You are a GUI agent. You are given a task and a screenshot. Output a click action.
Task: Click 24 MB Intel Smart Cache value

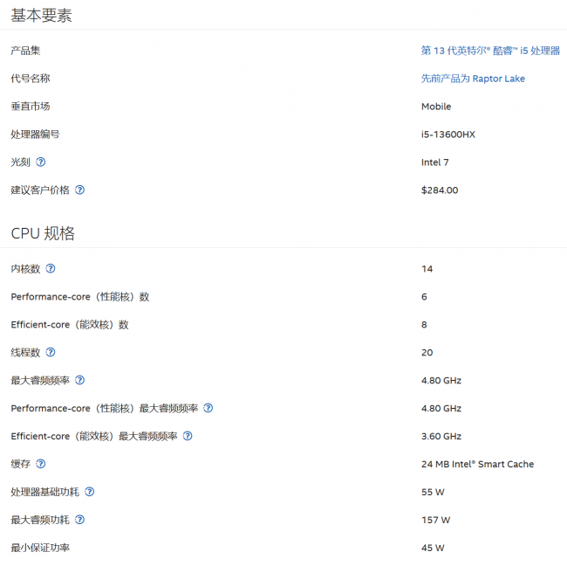[x=477, y=464]
